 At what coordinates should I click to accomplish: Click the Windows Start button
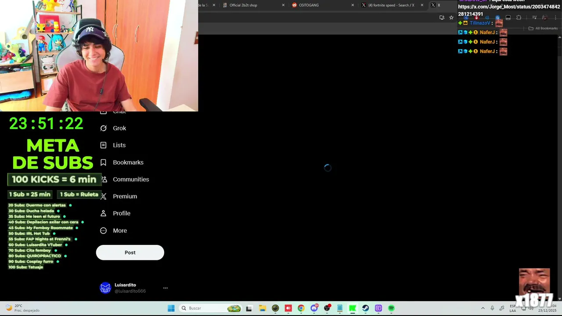[171, 308]
